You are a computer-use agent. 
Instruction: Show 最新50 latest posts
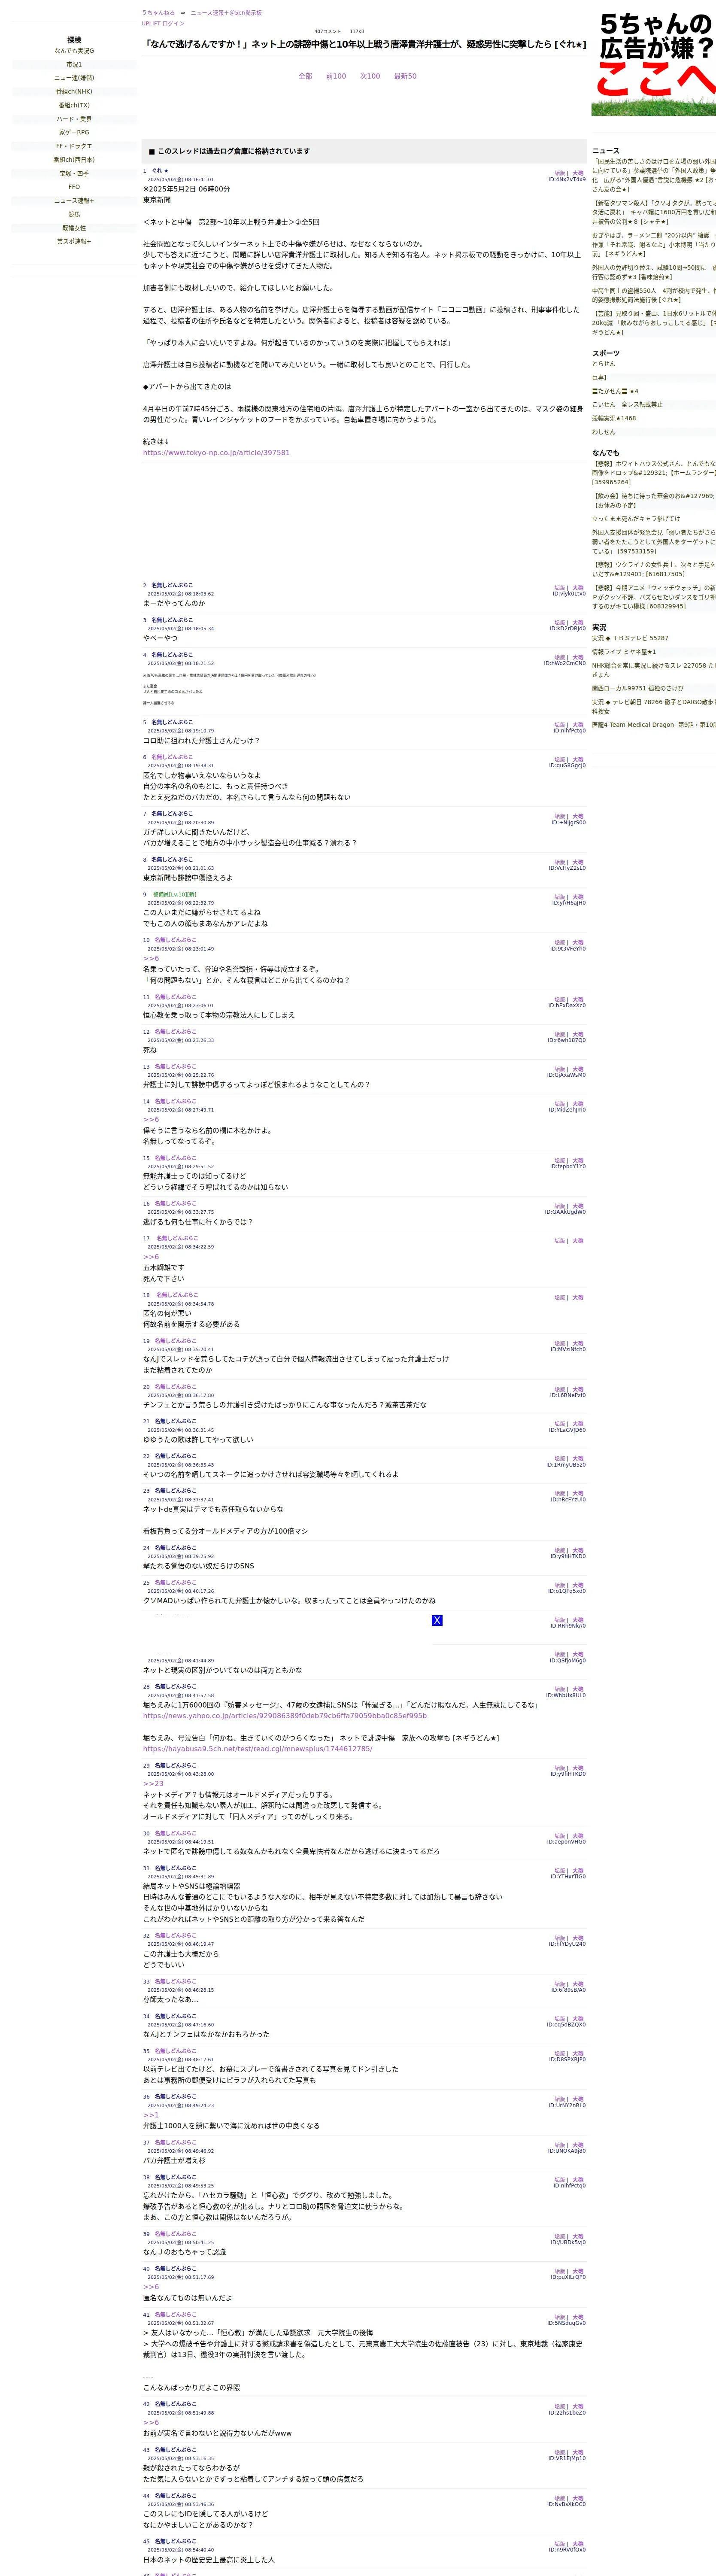point(405,76)
